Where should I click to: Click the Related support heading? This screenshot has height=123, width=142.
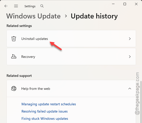(19, 76)
